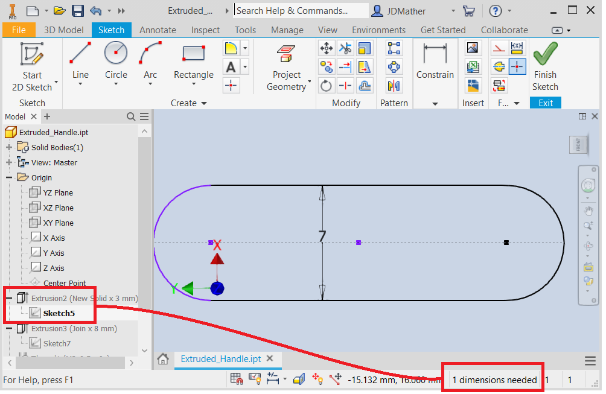Select the Copy tool in Modify
Screen dimensions: 606x394
(327, 67)
